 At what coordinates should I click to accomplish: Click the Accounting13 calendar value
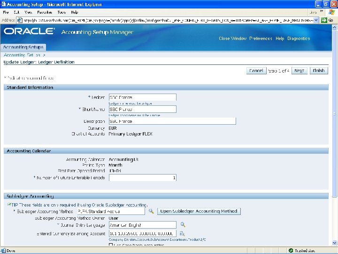(x=123, y=159)
